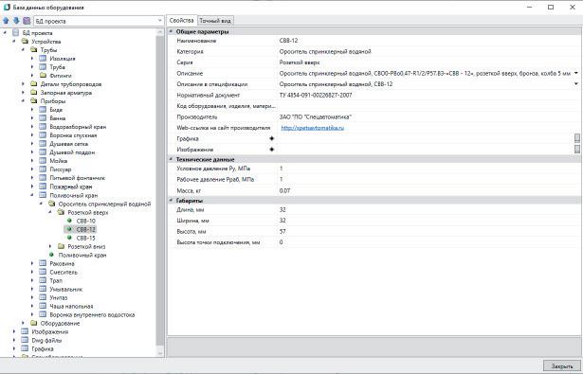Click the purple database icon in toolbar
The height and width of the screenshot is (374, 583).
[x=27, y=21]
